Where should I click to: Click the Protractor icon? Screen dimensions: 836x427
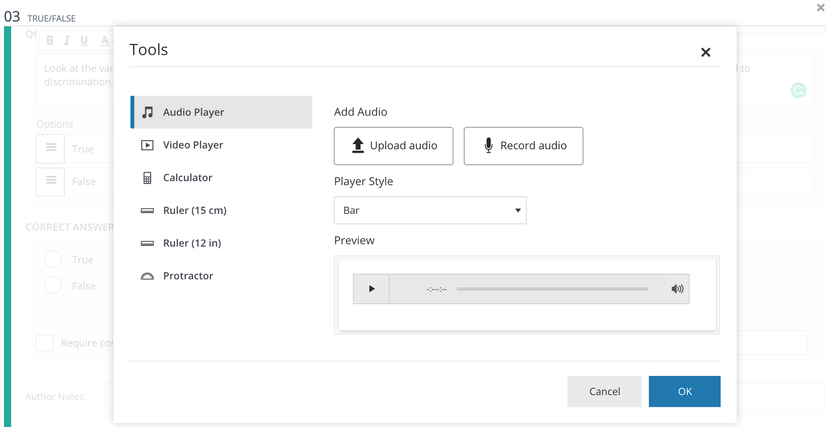[x=147, y=276]
